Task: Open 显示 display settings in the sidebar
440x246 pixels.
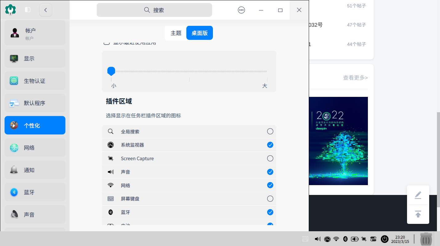Action: click(35, 58)
